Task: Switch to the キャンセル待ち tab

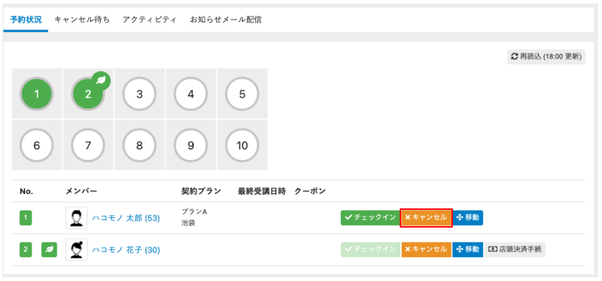Action: tap(82, 20)
